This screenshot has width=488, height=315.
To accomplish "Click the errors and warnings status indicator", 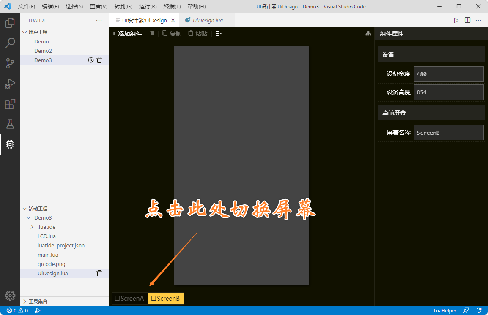I will pyautogui.click(x=17, y=310).
